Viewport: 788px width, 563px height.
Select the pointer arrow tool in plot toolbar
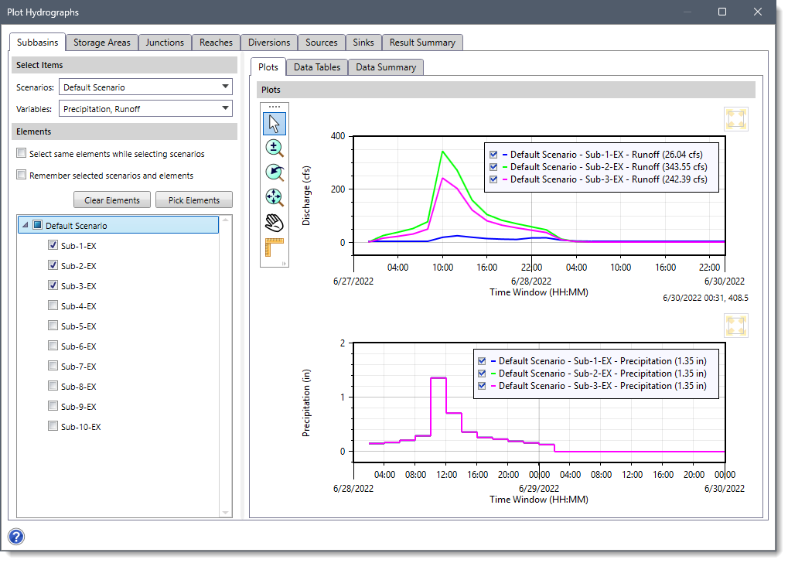pyautogui.click(x=275, y=124)
